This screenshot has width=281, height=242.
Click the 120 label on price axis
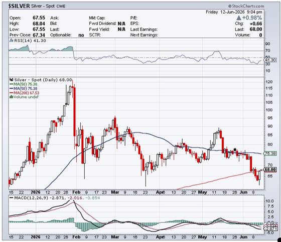tap(269, 82)
